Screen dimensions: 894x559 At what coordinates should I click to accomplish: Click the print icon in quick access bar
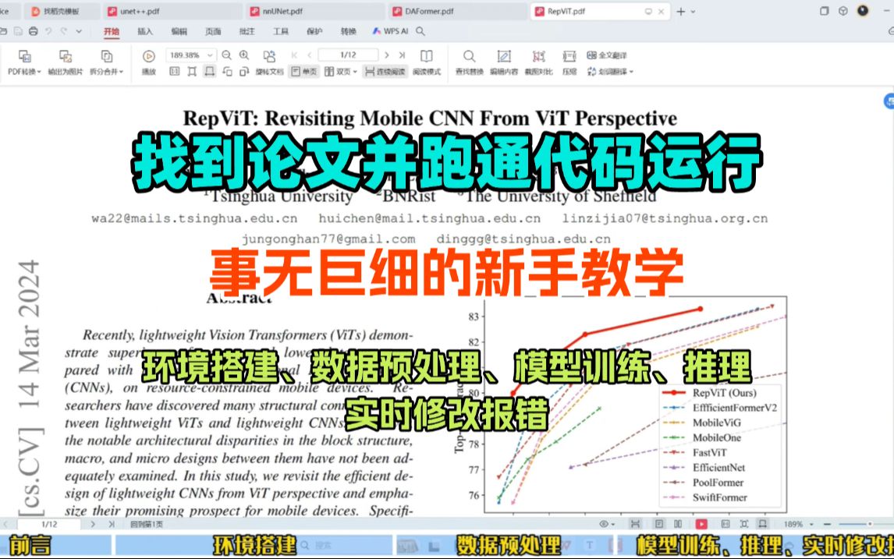(34, 31)
